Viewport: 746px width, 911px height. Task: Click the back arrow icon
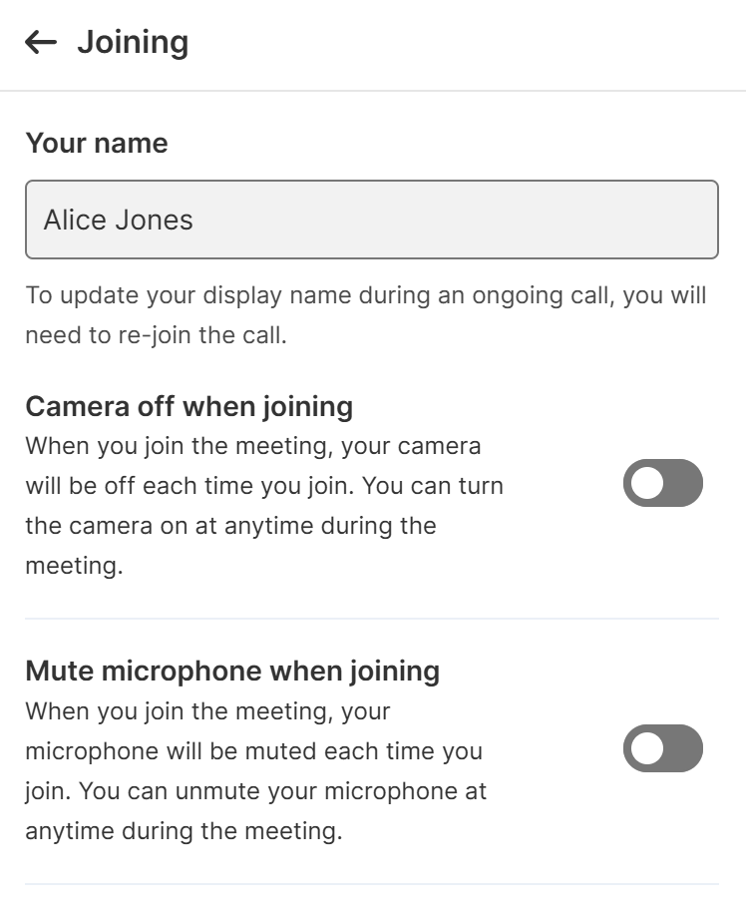(x=40, y=42)
